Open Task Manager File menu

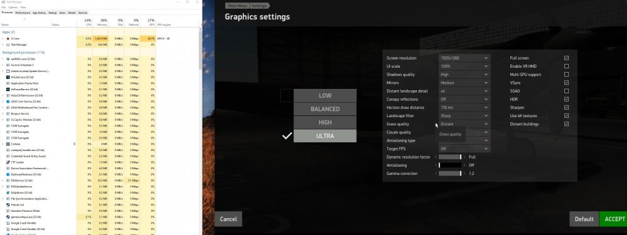point(4,7)
